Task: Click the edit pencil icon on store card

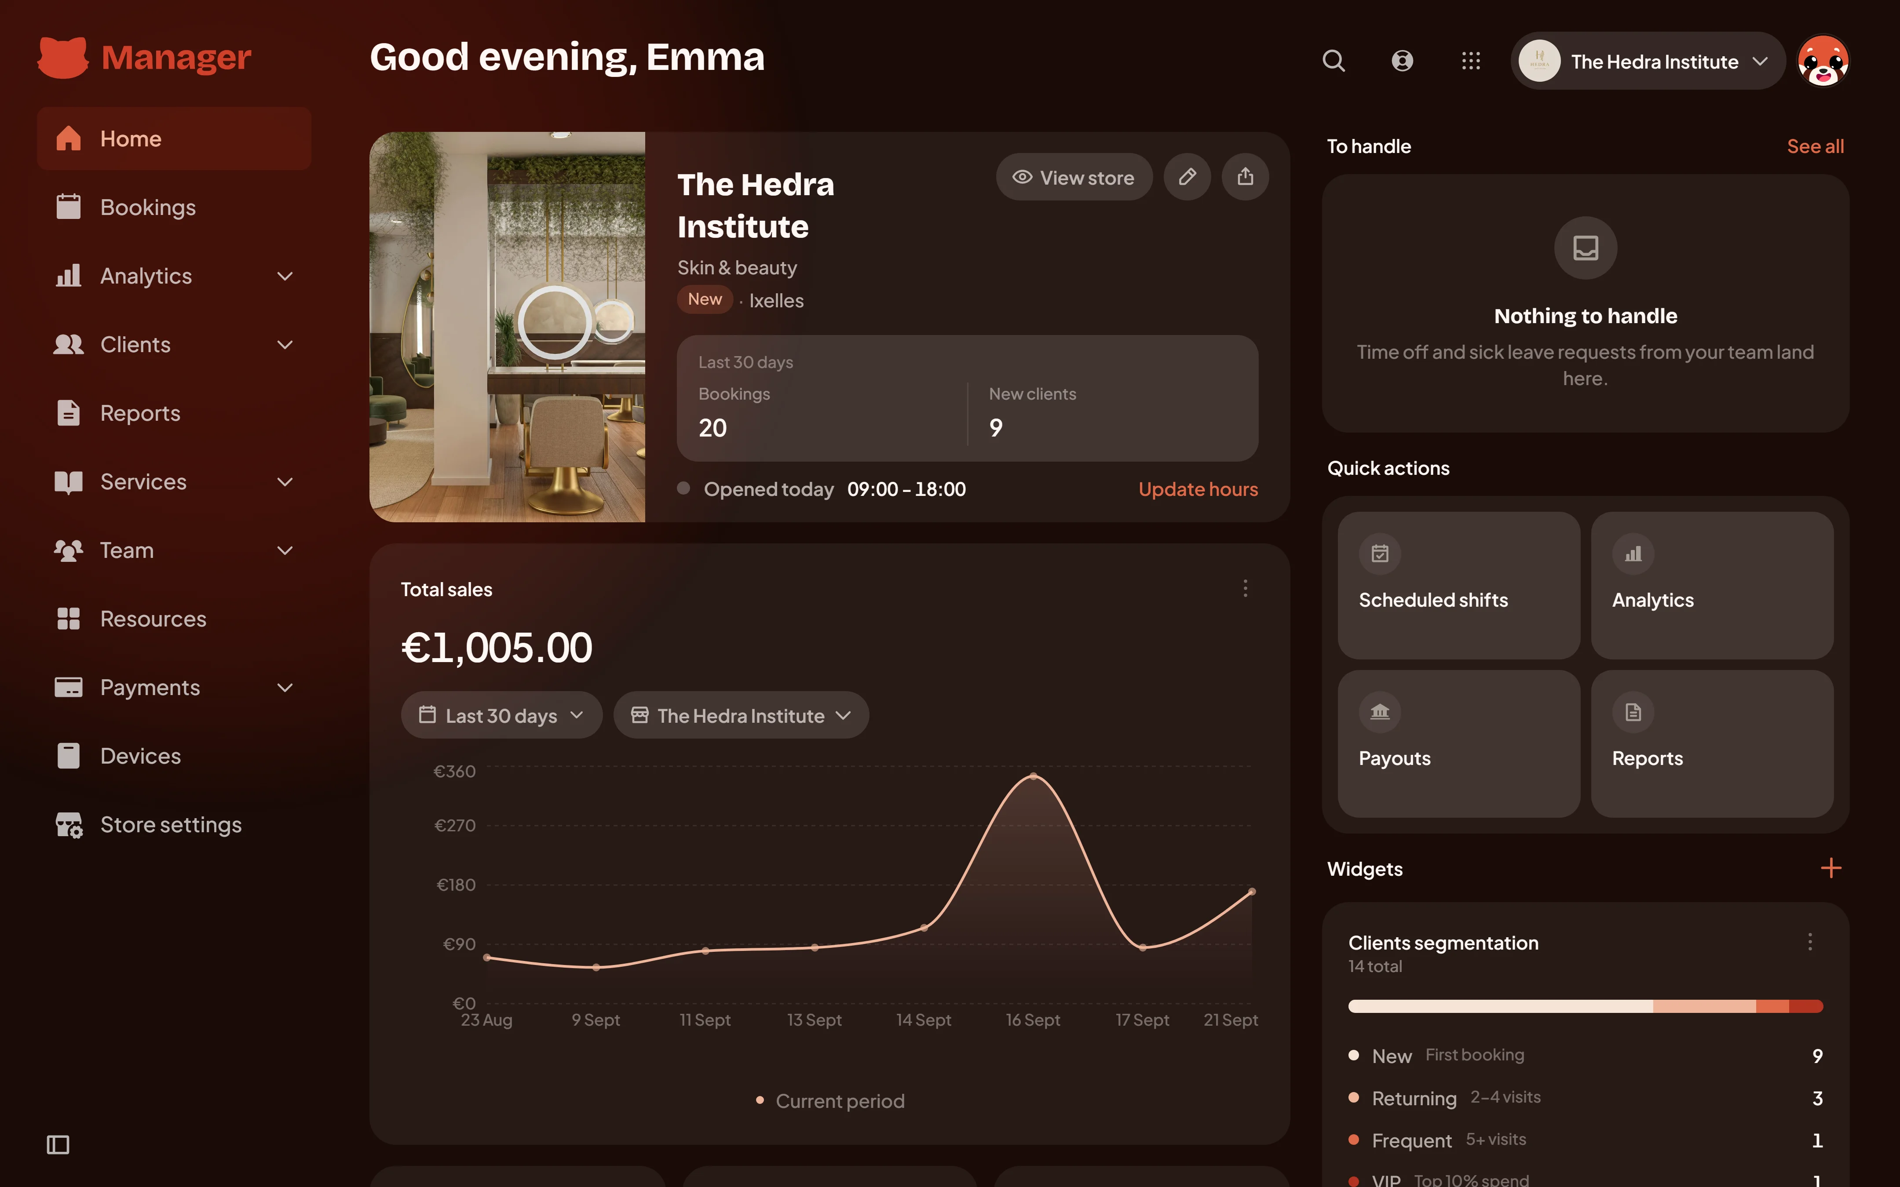Action: tap(1187, 177)
